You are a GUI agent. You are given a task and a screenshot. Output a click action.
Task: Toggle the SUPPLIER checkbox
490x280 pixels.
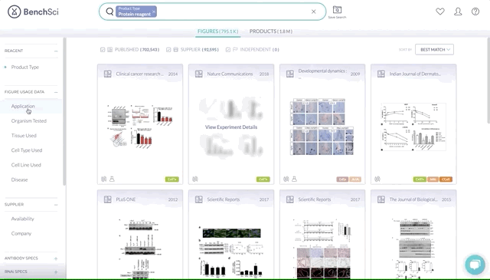[x=168, y=50]
